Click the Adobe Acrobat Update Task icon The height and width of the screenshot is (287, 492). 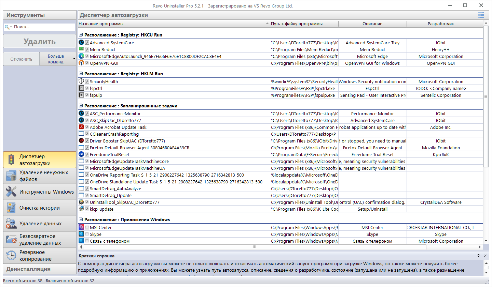click(x=81, y=127)
